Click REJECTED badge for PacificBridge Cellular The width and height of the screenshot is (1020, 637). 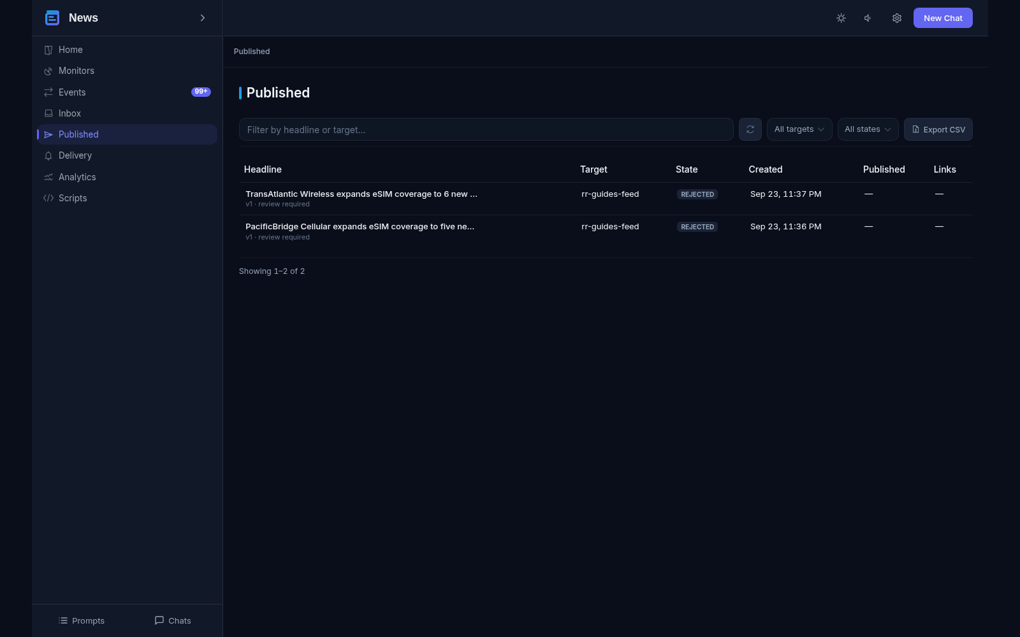[x=697, y=227]
